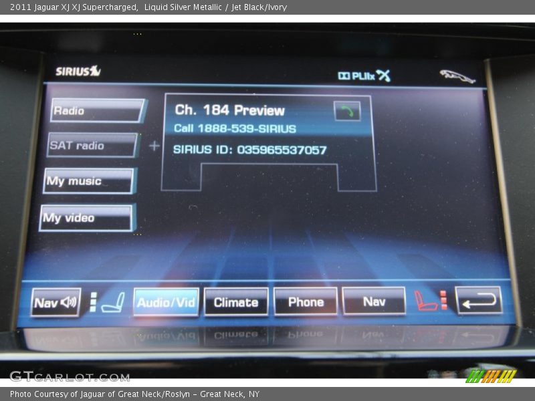This screenshot has height=401, width=535.
Task: Open My video source
Action: coord(87,218)
